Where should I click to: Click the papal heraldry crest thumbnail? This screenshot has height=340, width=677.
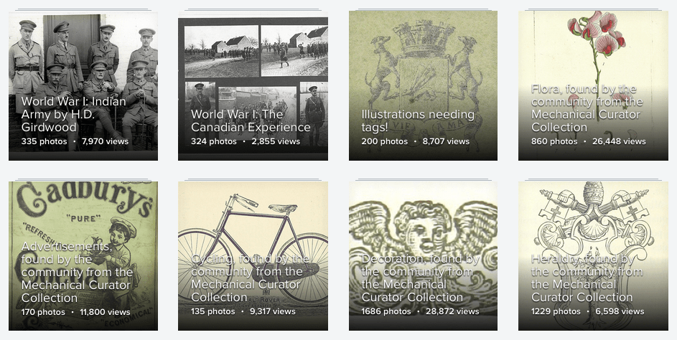click(x=593, y=215)
